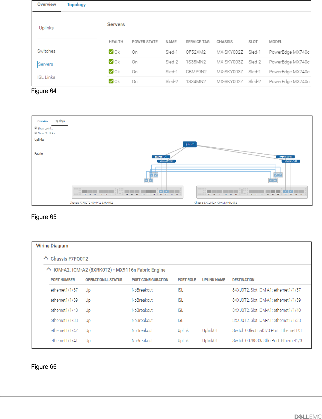Click ethernet1/1/41 node above chassis F7PQ0T2
Screen dimensions: 322x419
point(161,157)
